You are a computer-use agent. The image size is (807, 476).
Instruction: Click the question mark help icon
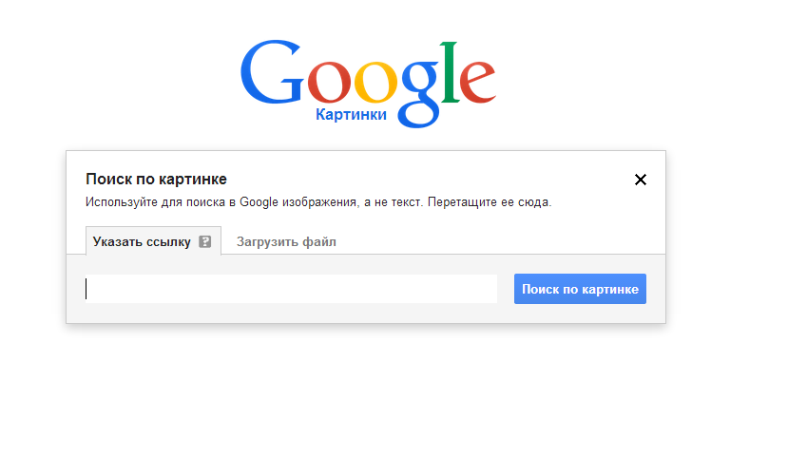tap(205, 242)
